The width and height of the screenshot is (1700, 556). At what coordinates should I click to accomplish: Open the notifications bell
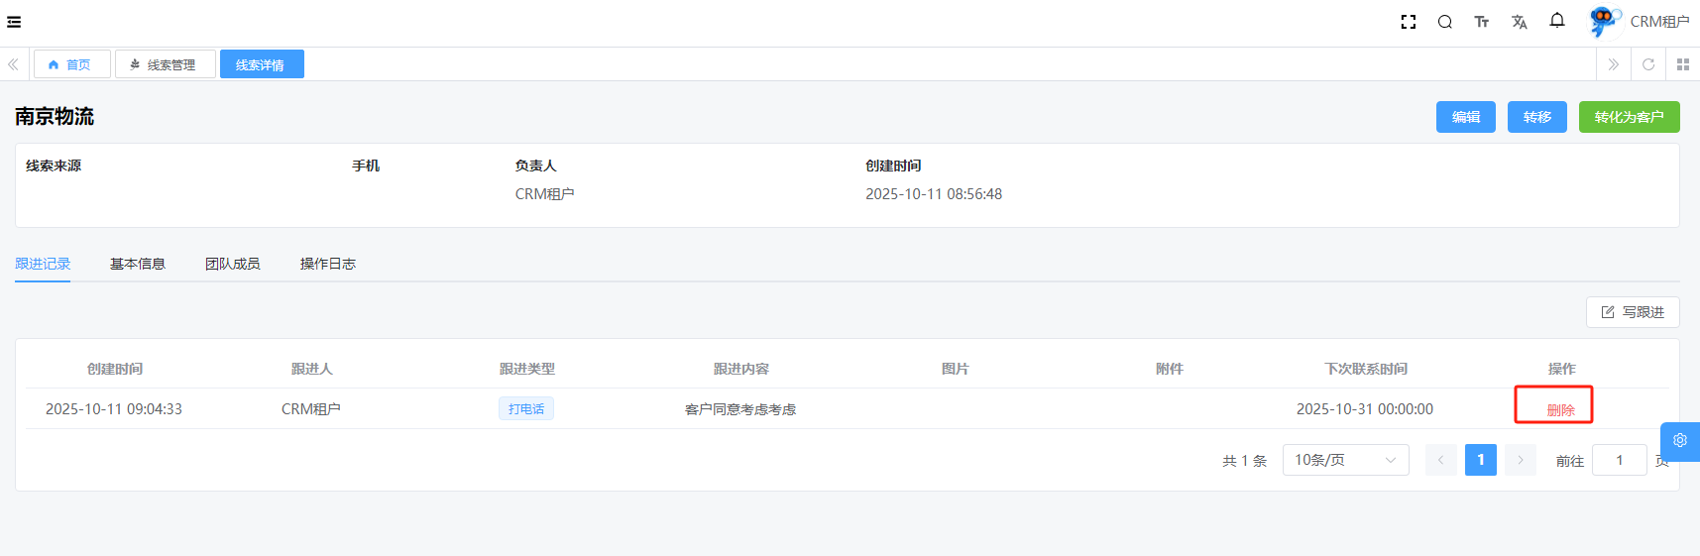click(x=1556, y=21)
